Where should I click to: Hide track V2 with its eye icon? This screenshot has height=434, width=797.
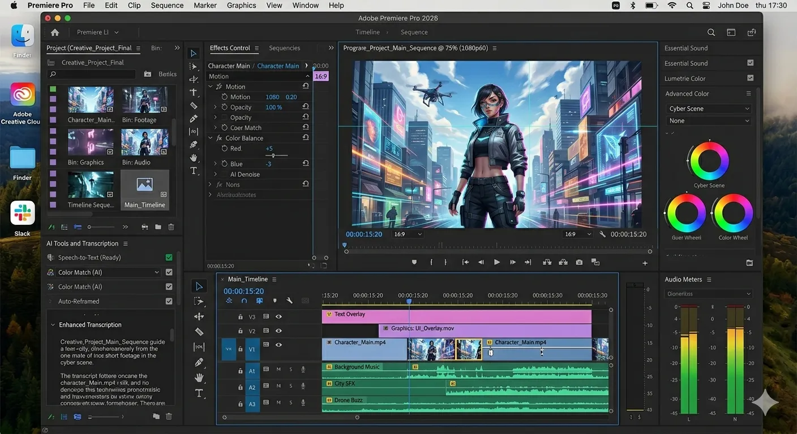(x=278, y=331)
